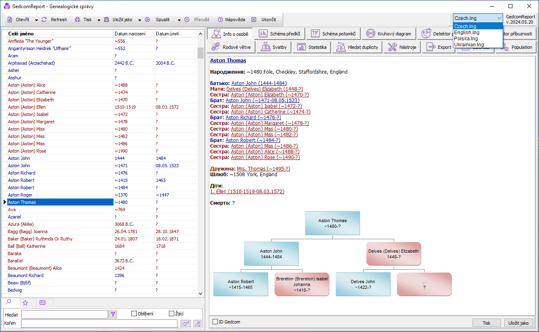Open the Kruhový diagram view
Screen dimensions: 539x332
click(389, 34)
